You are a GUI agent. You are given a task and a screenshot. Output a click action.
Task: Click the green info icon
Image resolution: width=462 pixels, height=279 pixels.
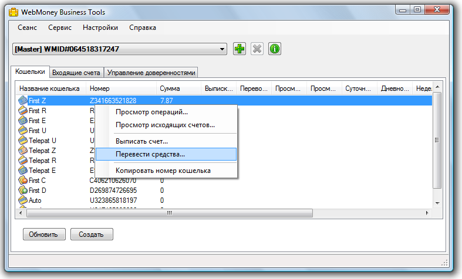[275, 49]
